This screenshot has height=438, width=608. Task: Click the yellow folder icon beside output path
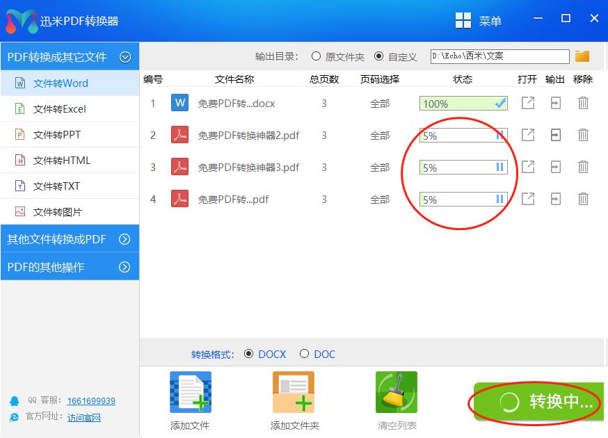tap(582, 56)
